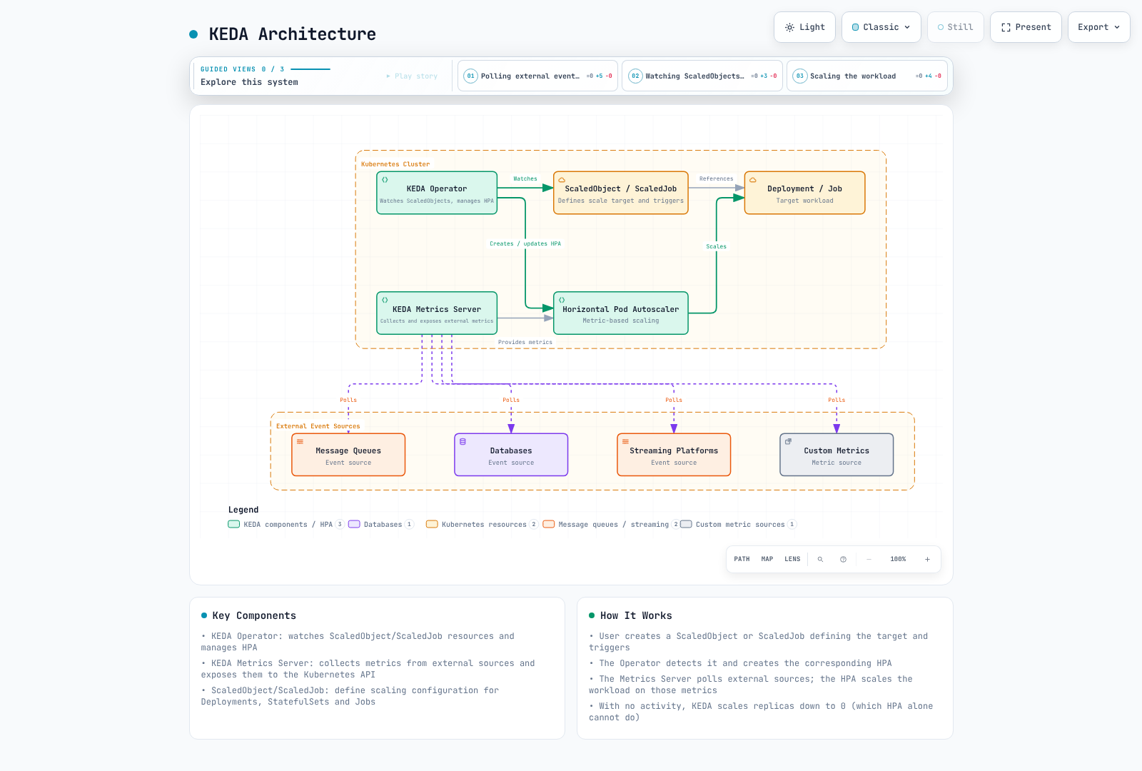Viewport: 1142px width, 771px height.
Task: Click the Streaming Platforms node icon
Action: point(625,441)
